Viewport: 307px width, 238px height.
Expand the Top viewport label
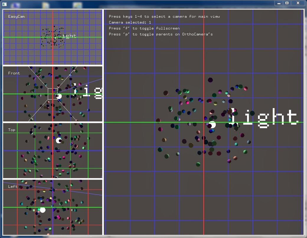point(11,130)
